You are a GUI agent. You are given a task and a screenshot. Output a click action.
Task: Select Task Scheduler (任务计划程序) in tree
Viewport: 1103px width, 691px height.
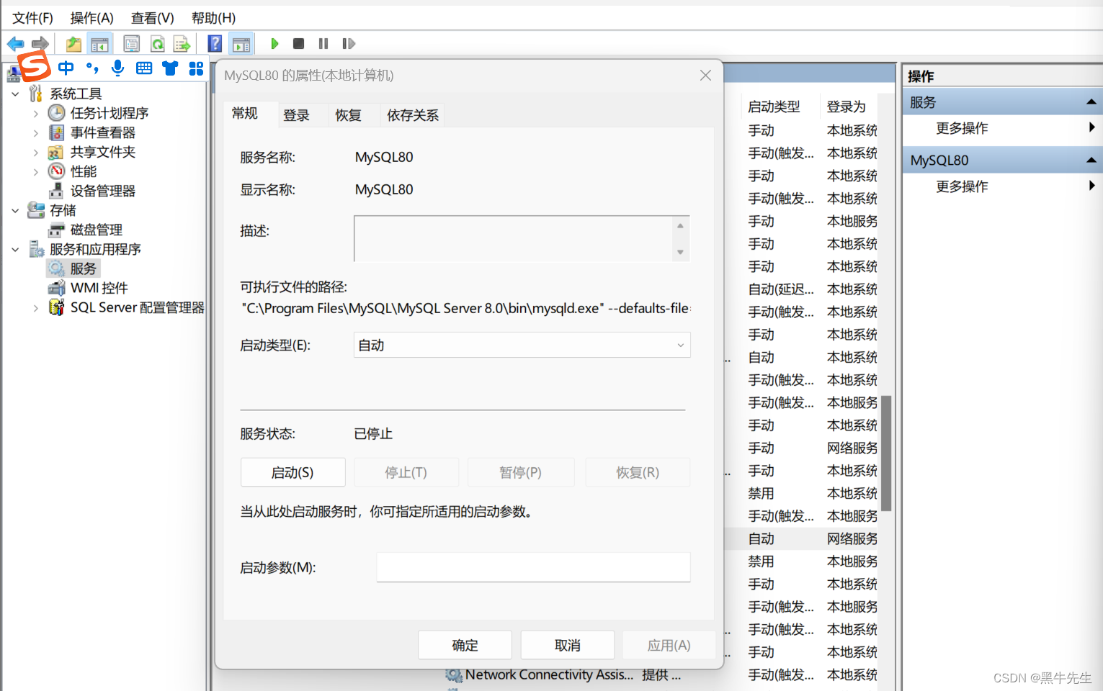point(110,113)
